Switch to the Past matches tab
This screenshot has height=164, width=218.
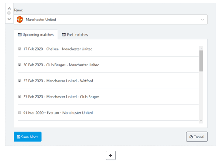75,35
